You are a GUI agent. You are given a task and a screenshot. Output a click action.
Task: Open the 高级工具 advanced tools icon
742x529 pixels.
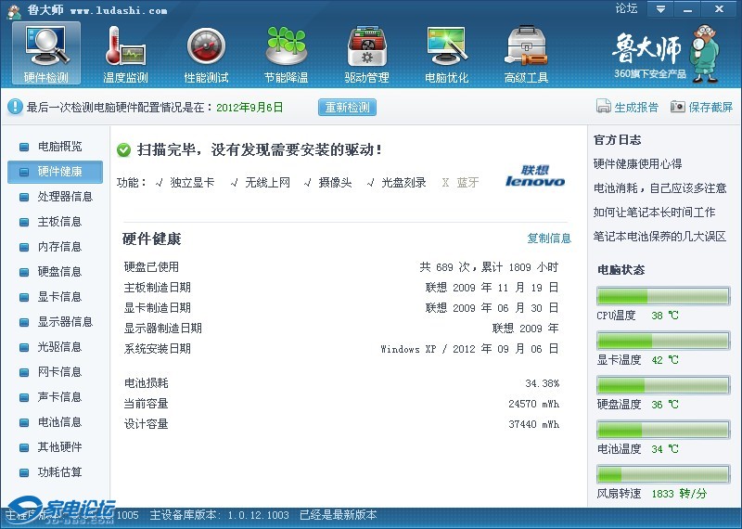[x=526, y=46]
